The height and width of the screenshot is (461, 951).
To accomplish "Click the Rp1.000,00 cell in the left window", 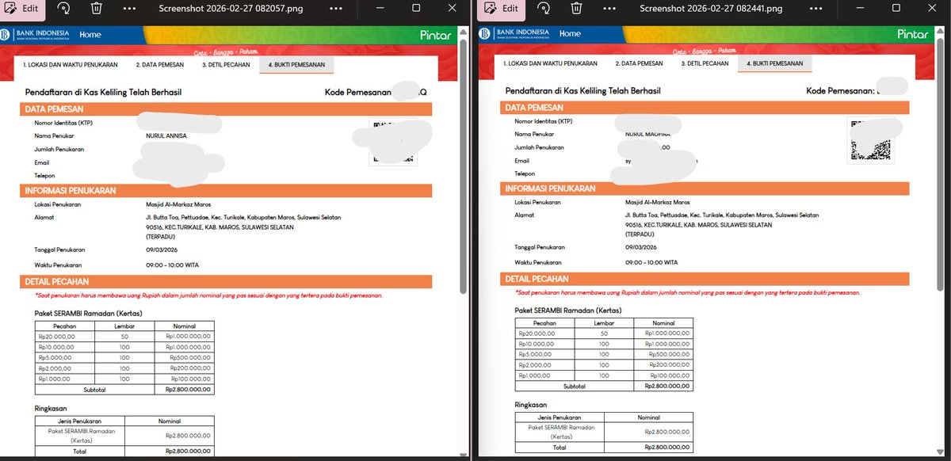I will [x=65, y=379].
